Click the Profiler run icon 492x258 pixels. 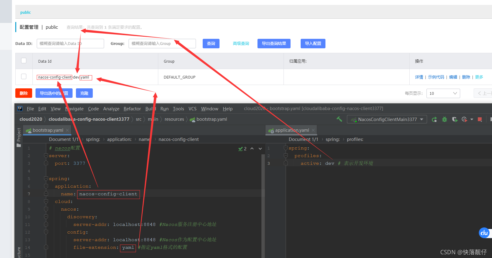464,119
